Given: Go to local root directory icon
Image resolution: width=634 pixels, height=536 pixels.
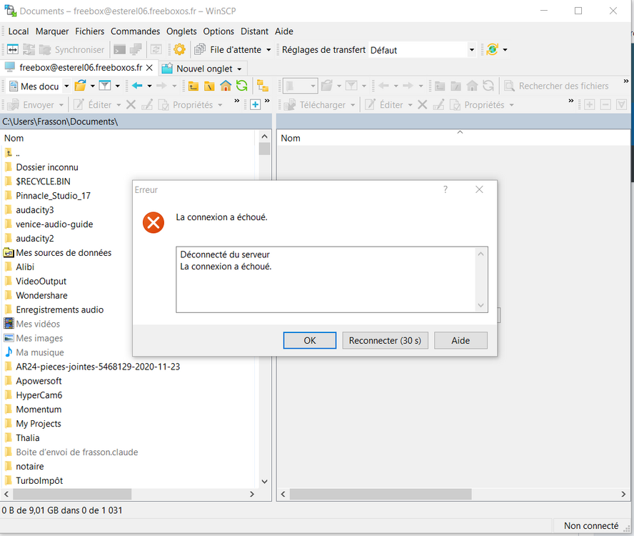Looking at the screenshot, I should [x=209, y=86].
